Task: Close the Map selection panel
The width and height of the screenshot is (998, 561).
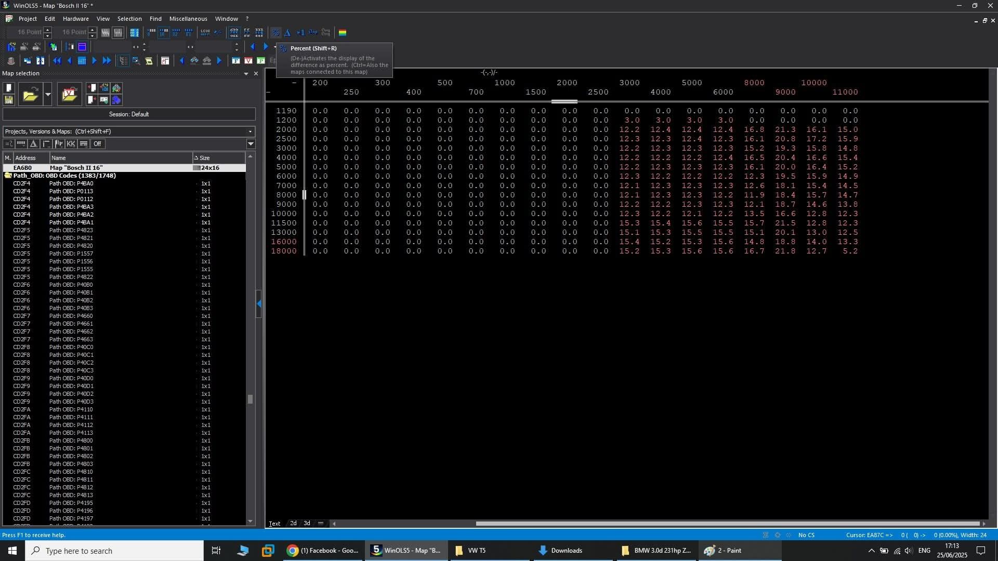Action: pos(256,74)
